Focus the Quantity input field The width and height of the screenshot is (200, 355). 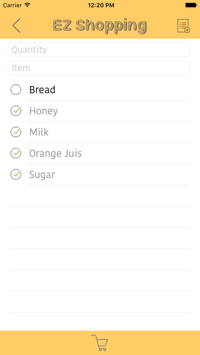point(99,50)
